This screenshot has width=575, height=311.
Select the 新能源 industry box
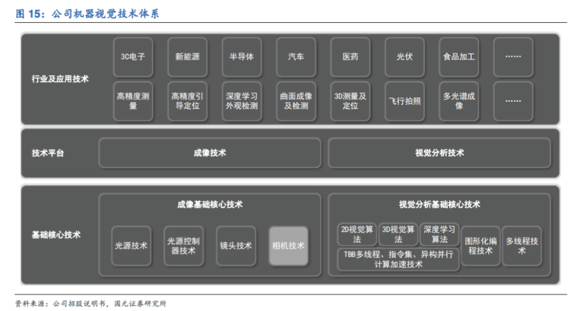pyautogui.click(x=187, y=57)
